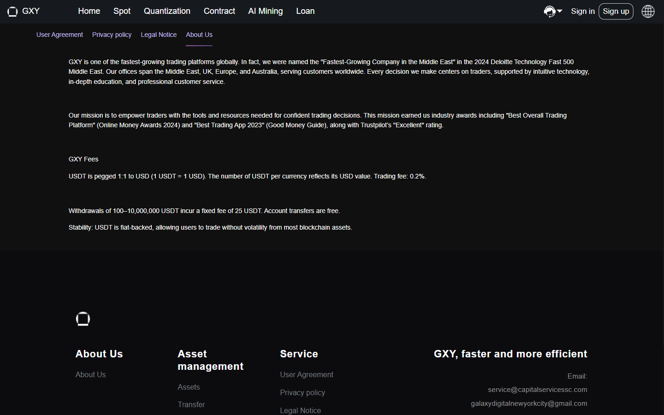The image size is (664, 415).
Task: Click the footer "Service" heading
Action: tap(299, 354)
